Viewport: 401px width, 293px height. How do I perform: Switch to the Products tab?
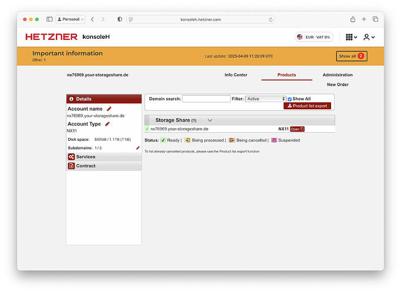tap(287, 75)
